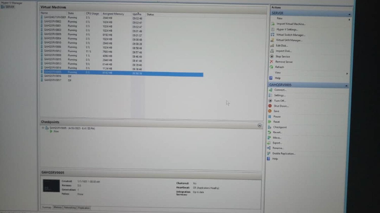Click the Checkpoint action icon

pos(269,127)
